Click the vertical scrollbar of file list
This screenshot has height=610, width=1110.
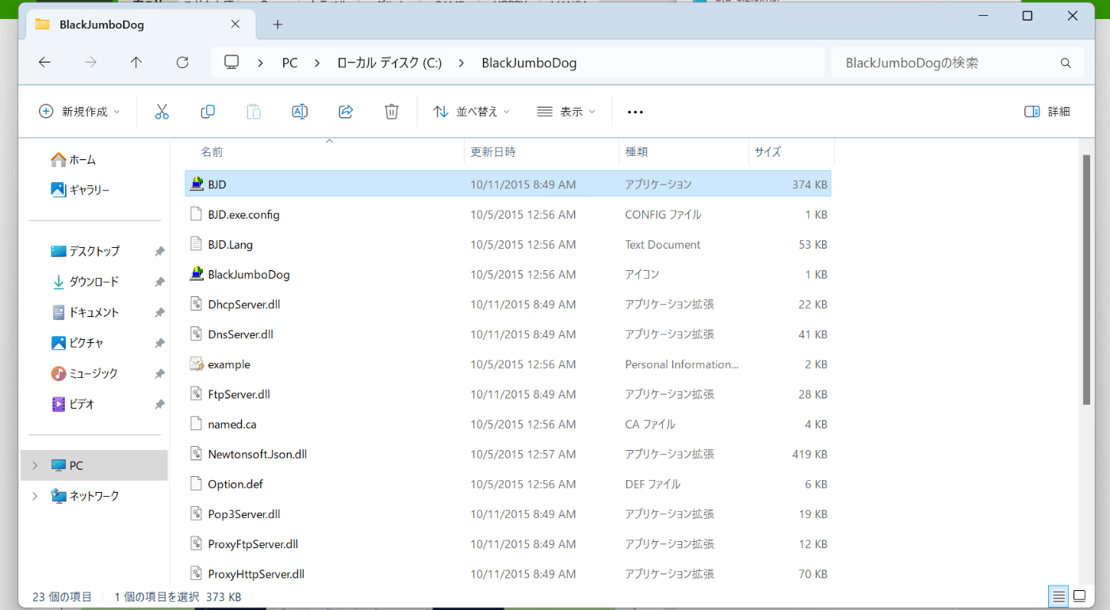click(x=1087, y=280)
